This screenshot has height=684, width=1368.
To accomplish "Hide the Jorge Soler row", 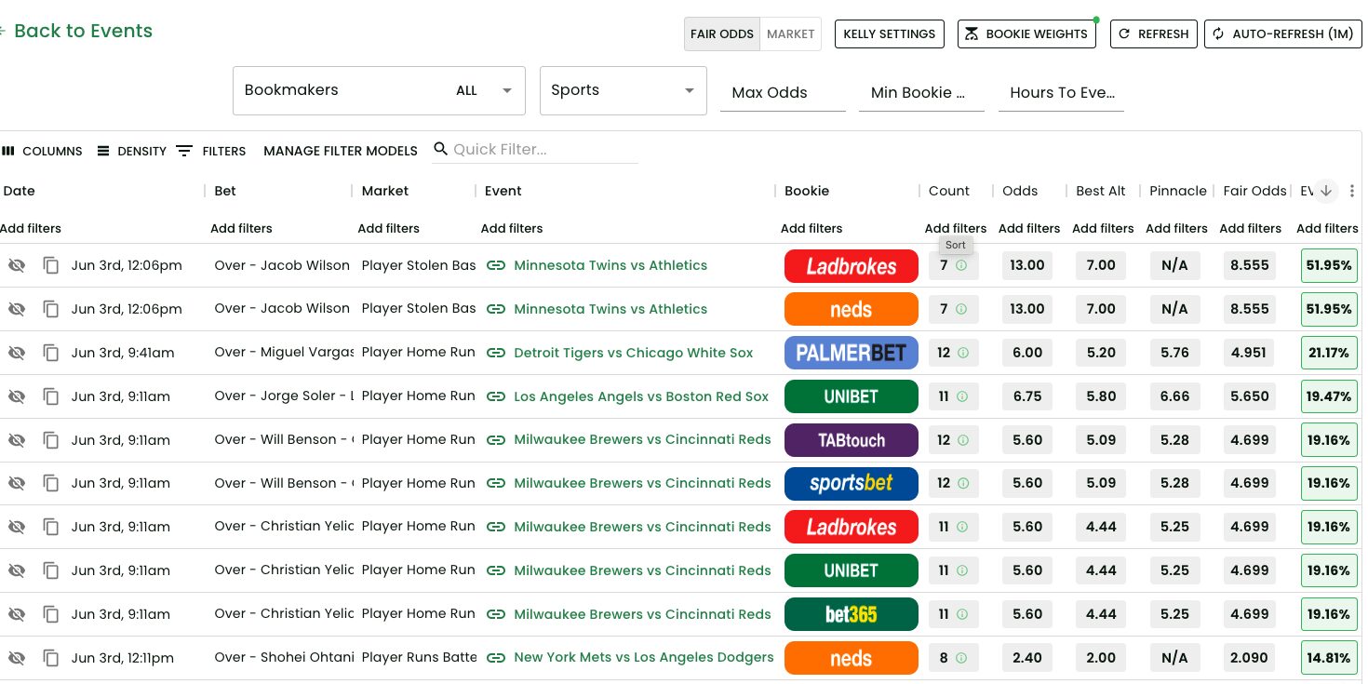I will pos(16,396).
